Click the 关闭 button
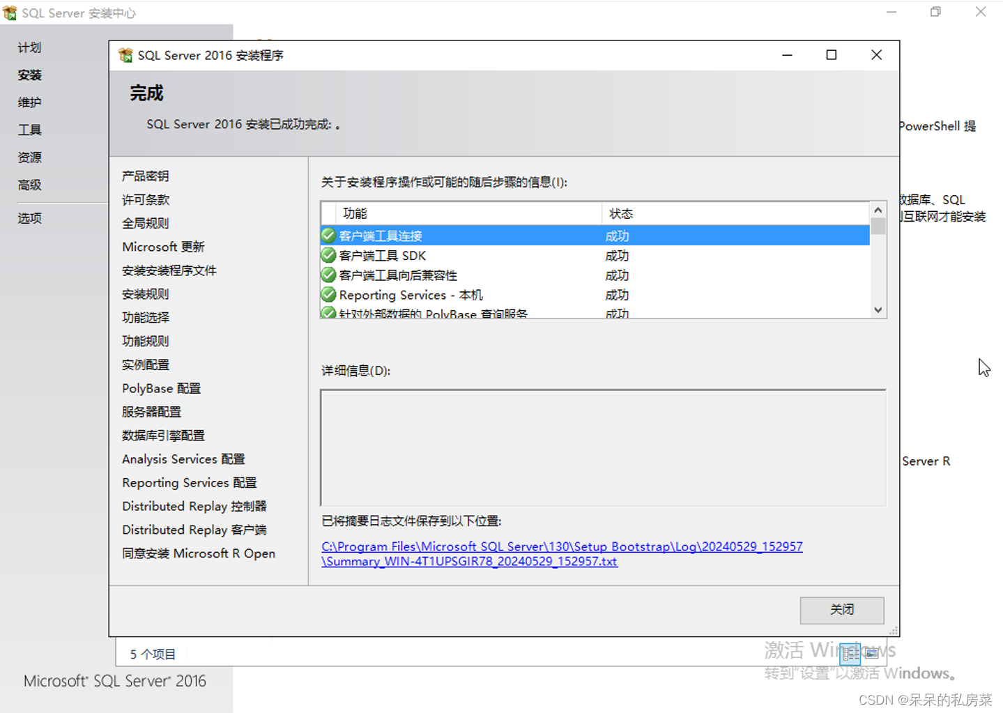 point(842,610)
